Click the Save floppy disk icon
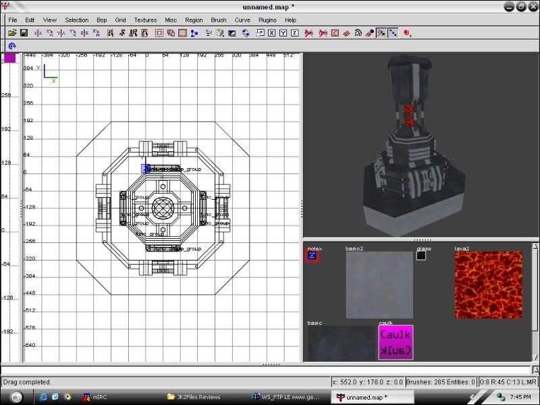The image size is (540, 405). 24,32
